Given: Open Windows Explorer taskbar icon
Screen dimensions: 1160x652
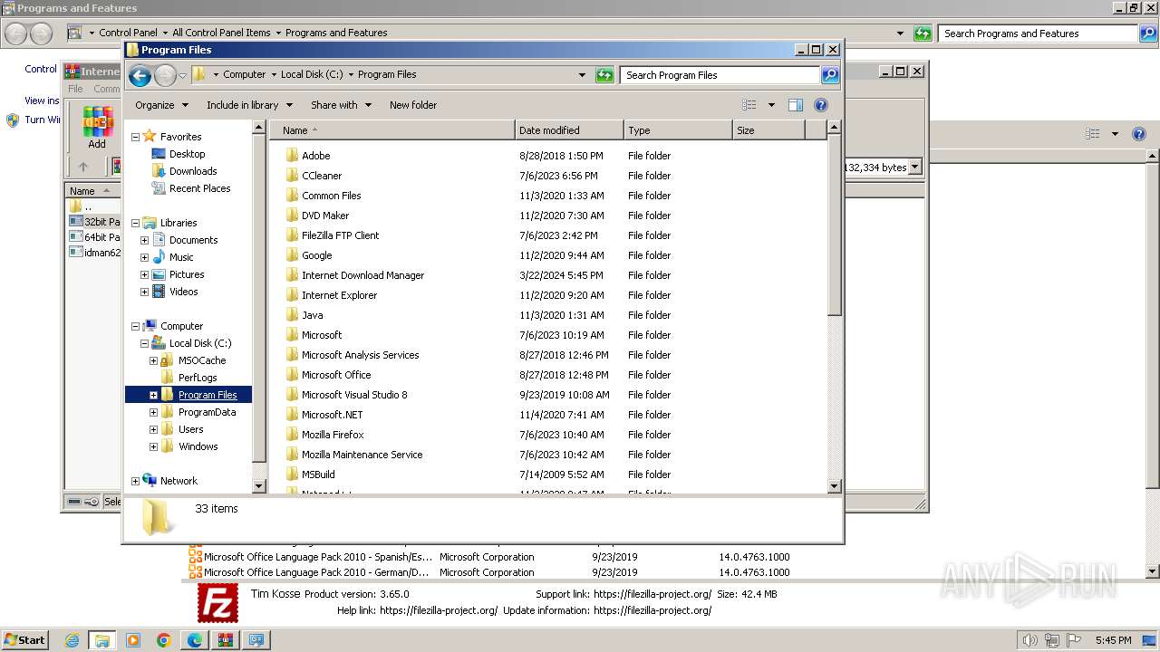Looking at the screenshot, I should [x=102, y=640].
